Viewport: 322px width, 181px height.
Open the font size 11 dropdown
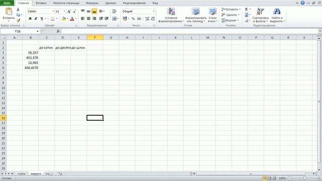tap(64, 12)
